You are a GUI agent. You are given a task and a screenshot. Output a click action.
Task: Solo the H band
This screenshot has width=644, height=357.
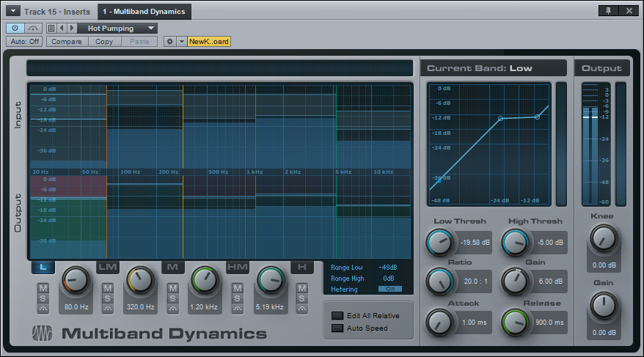click(x=302, y=298)
